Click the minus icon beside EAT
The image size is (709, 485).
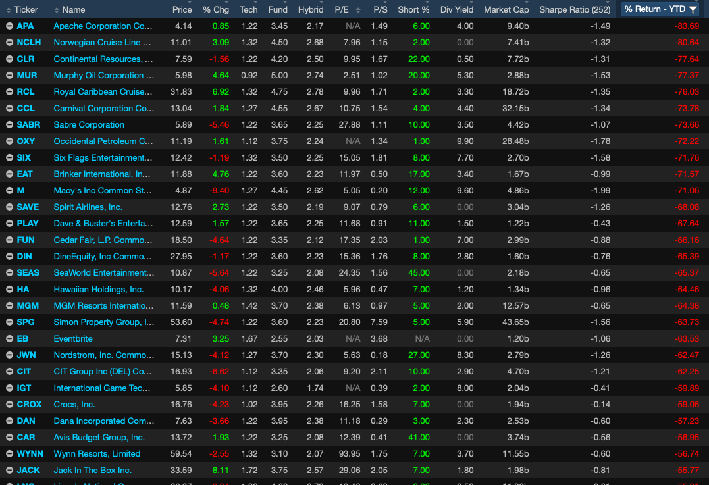pyautogui.click(x=9, y=174)
